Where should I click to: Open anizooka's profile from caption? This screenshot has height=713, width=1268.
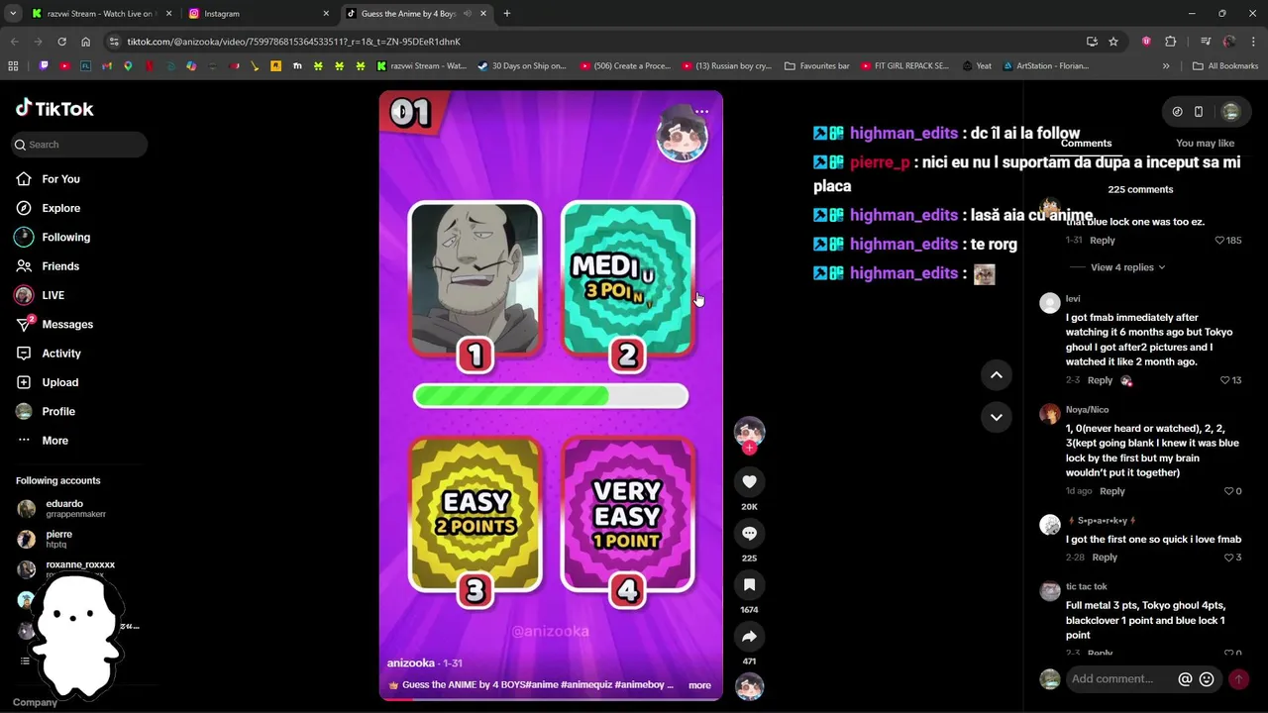(411, 663)
